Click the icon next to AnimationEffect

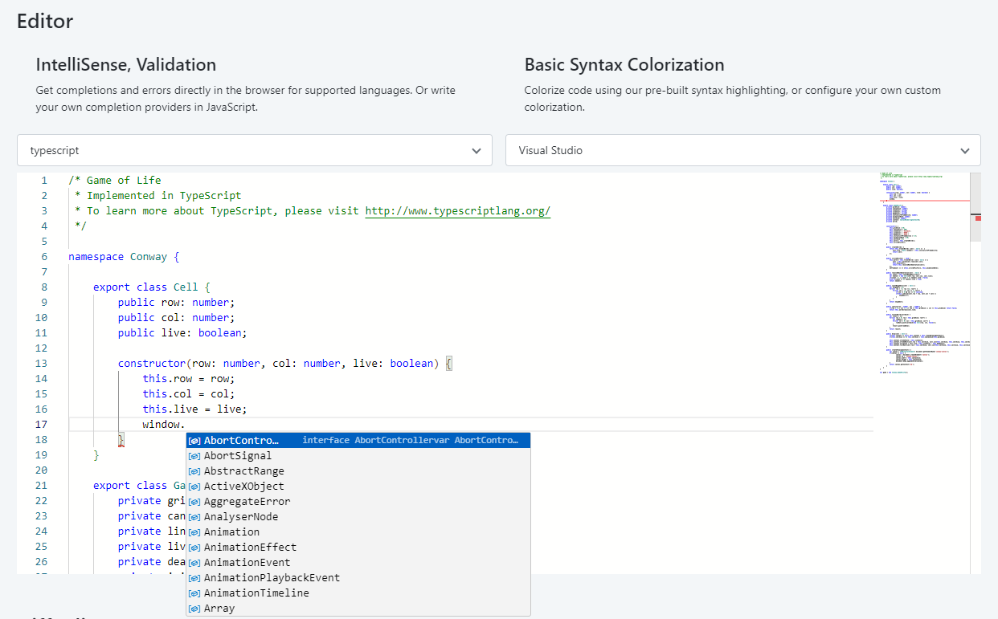point(194,548)
